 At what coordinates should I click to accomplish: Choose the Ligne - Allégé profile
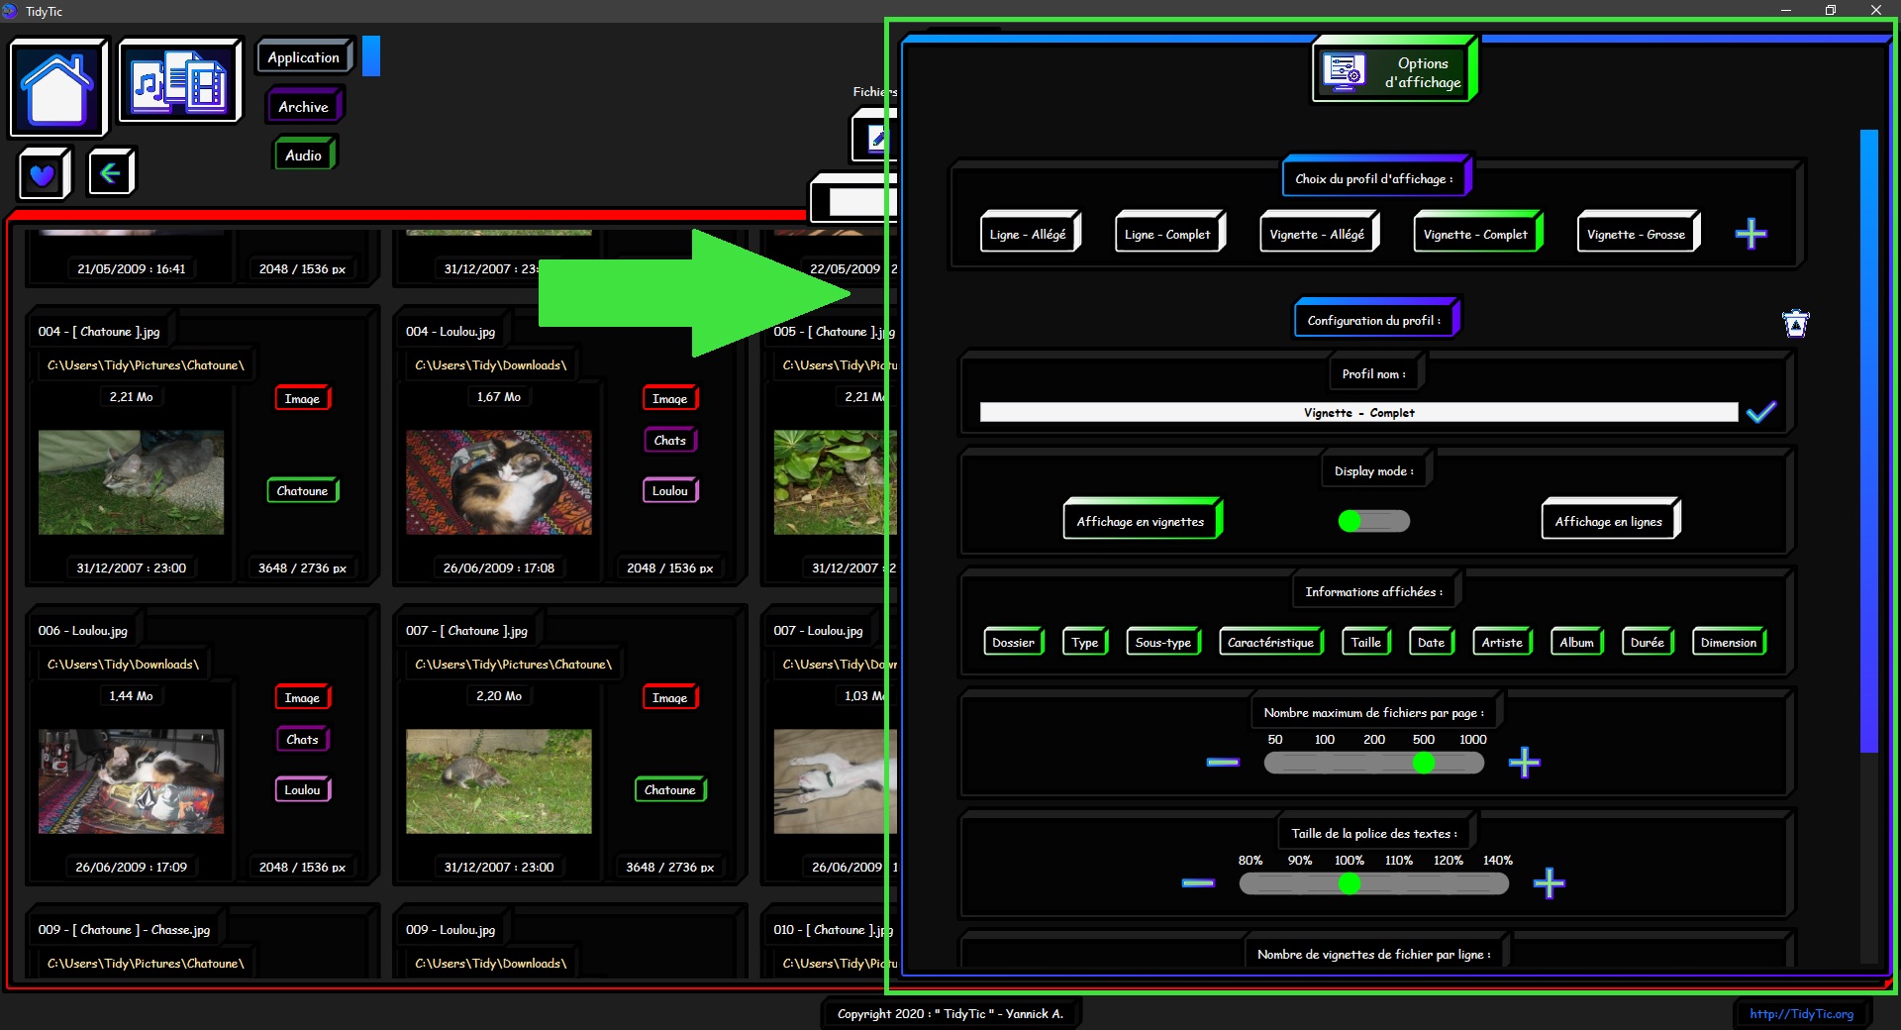tap(1029, 234)
